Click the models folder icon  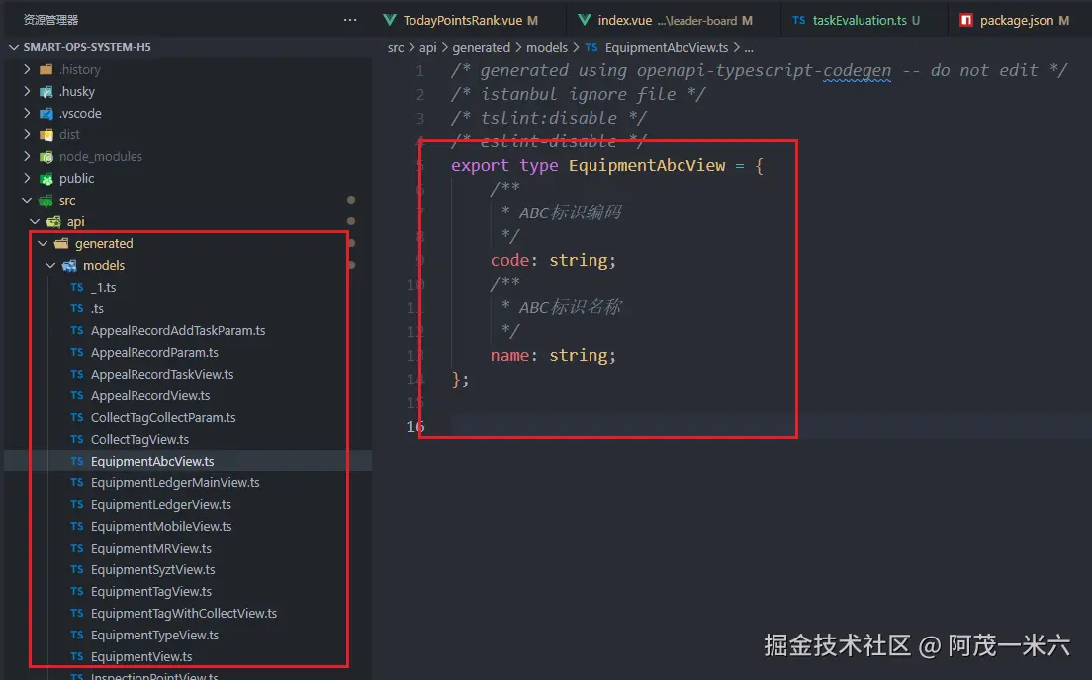click(x=69, y=265)
